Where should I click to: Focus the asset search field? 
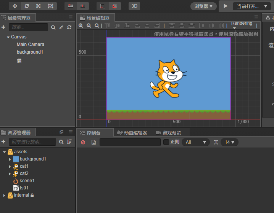(x=32, y=142)
